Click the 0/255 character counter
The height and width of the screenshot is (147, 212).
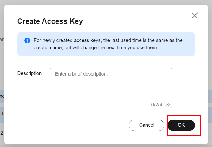157,105
